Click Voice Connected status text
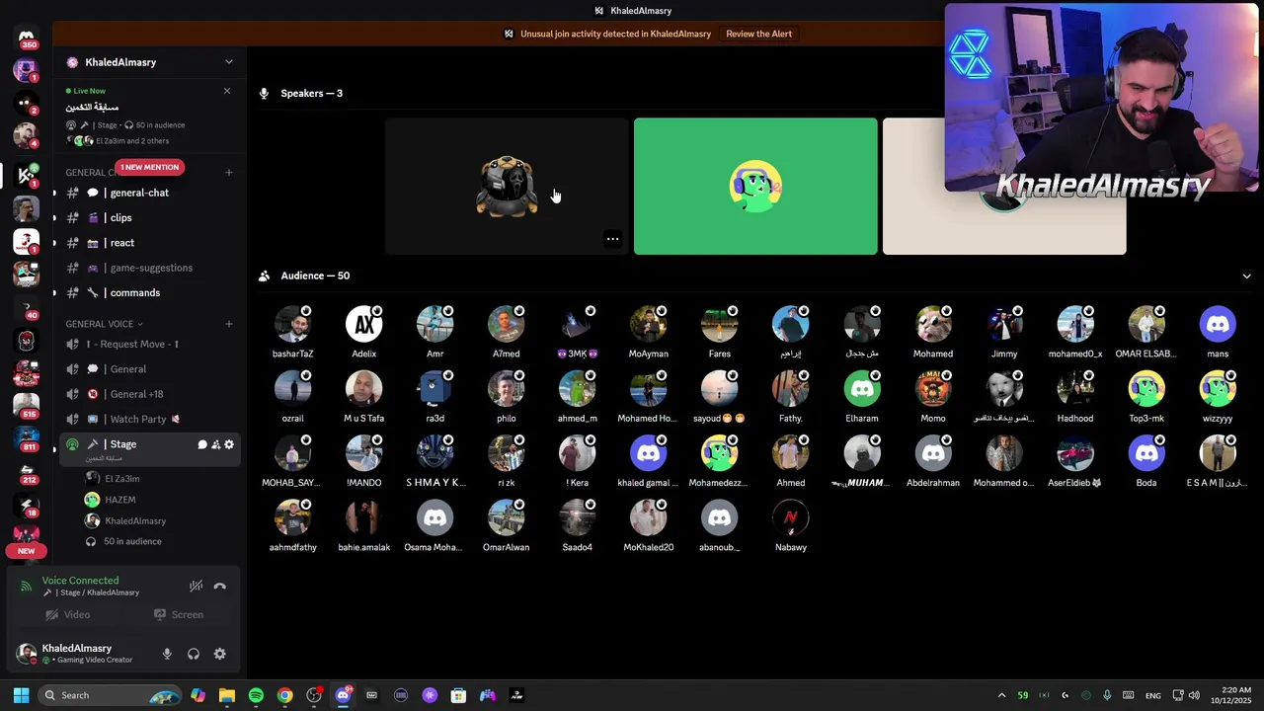 coord(80,581)
